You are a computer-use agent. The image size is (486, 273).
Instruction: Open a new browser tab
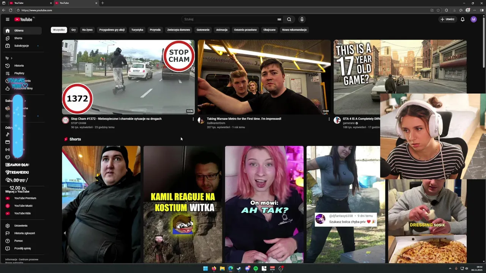pyautogui.click(x=103, y=3)
